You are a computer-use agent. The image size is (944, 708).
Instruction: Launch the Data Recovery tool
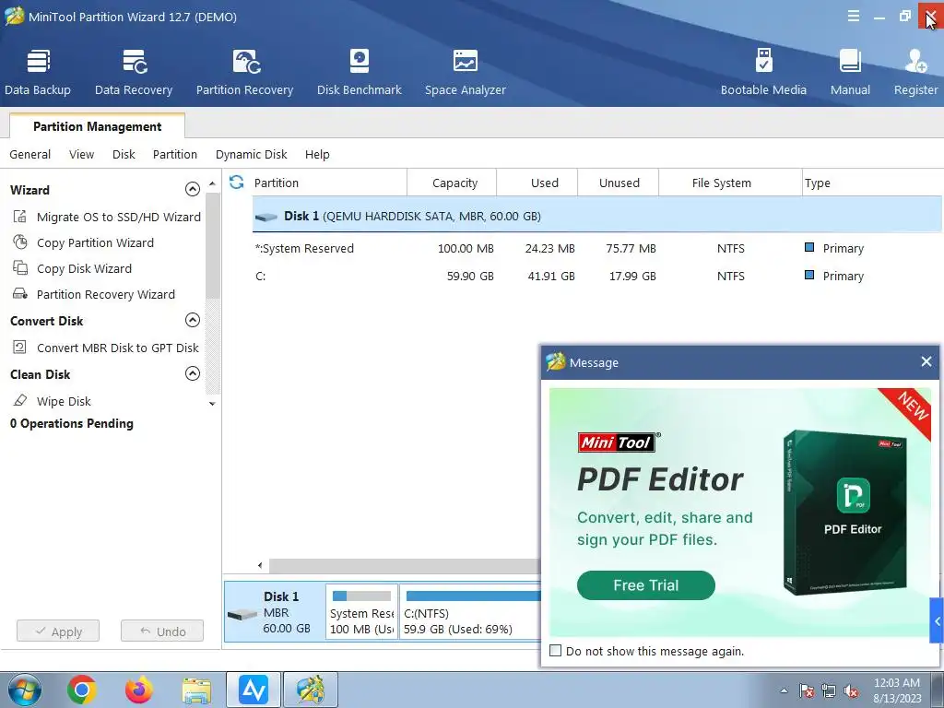pyautogui.click(x=134, y=72)
